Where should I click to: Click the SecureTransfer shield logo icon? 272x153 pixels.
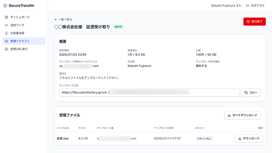tap(5, 5)
